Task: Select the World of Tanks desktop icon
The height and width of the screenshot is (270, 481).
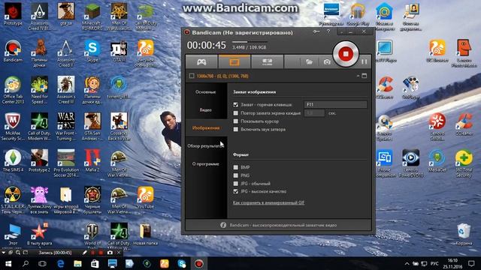Action: pyautogui.click(x=92, y=235)
